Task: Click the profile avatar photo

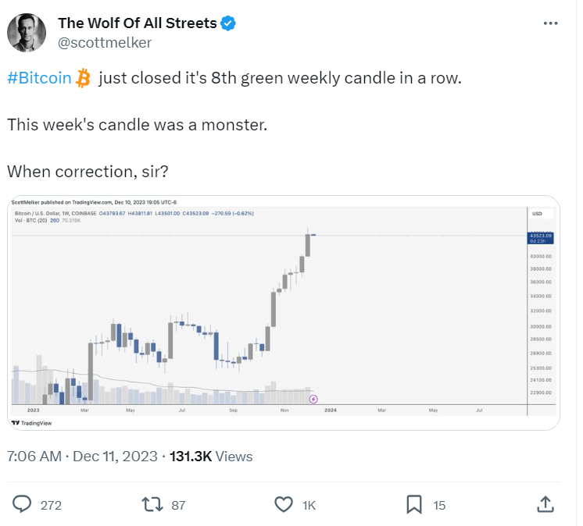Action: [x=27, y=32]
